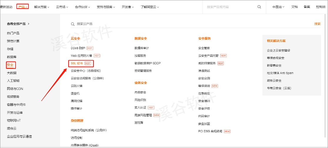The width and height of the screenshot is (328, 148).
Task: Open the 密钥管理服务 link
Action: pos(143,71)
